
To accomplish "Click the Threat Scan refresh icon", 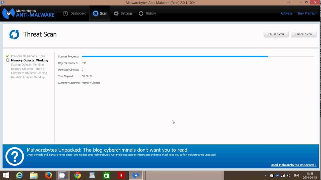I will click(14, 34).
